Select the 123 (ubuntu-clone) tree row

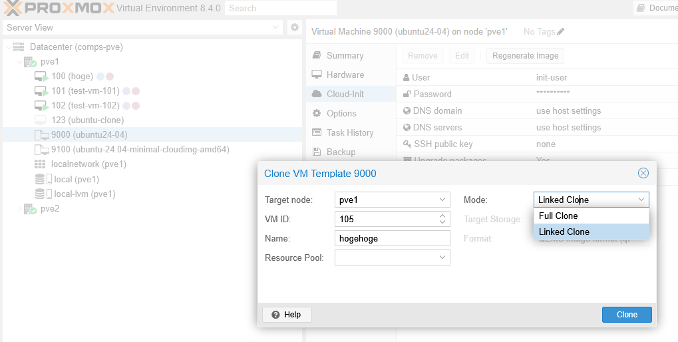coord(152,120)
